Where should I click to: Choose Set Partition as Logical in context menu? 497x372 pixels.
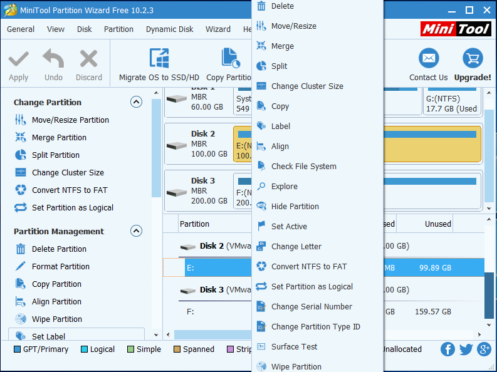[317, 287]
